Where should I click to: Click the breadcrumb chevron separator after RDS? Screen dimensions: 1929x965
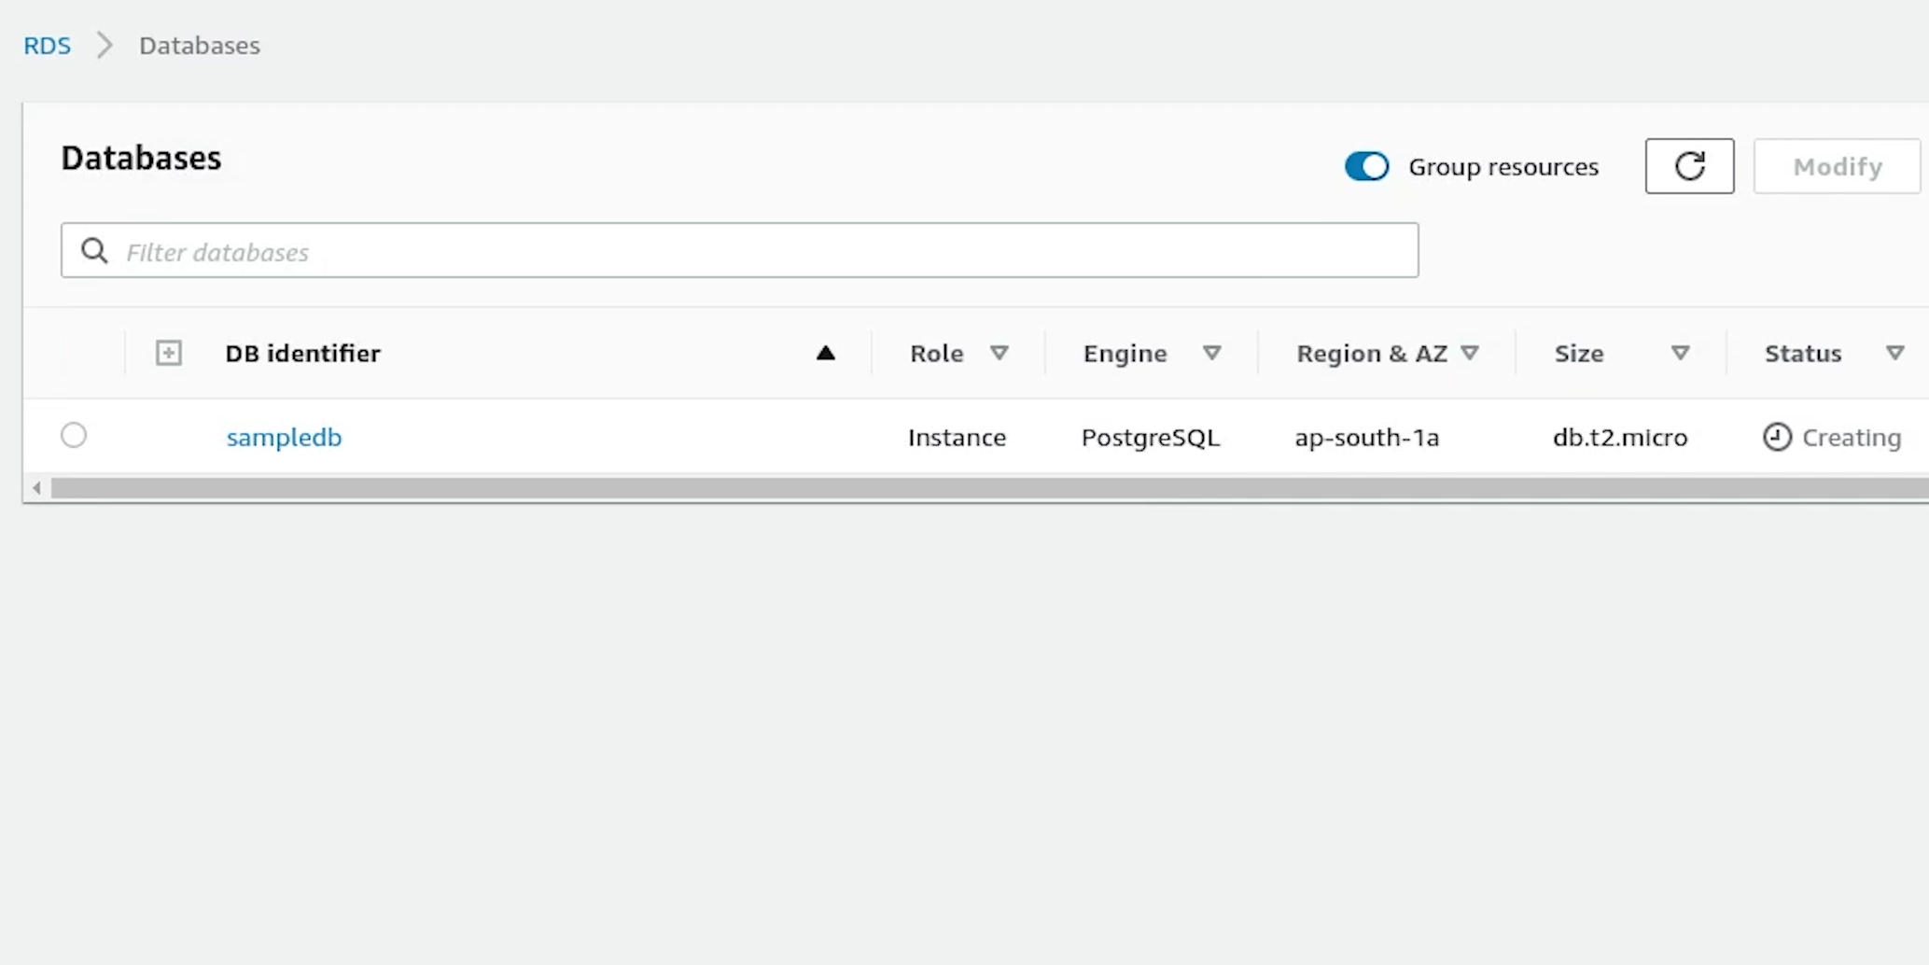105,45
